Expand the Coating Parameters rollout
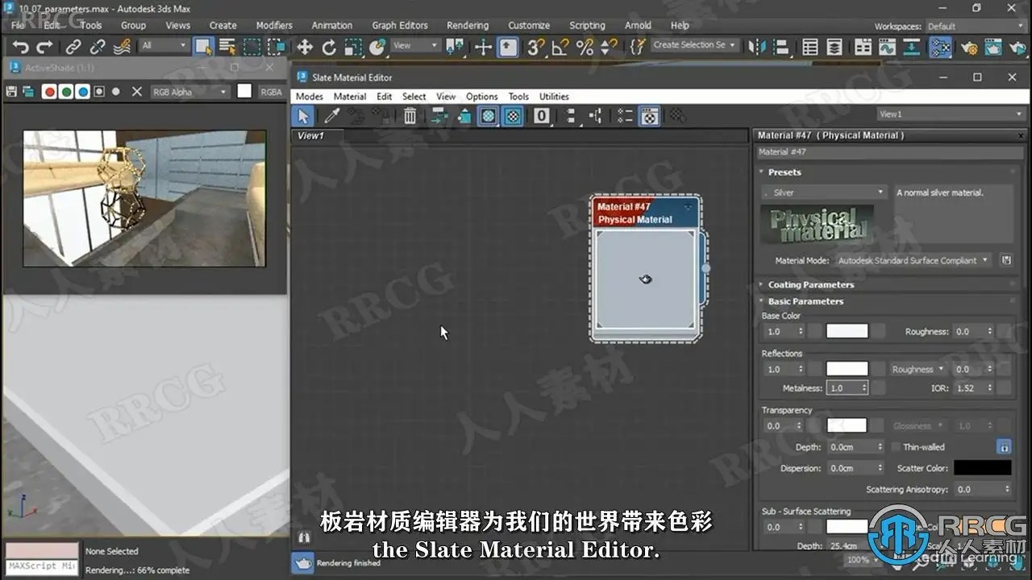This screenshot has height=580, width=1032. click(810, 284)
